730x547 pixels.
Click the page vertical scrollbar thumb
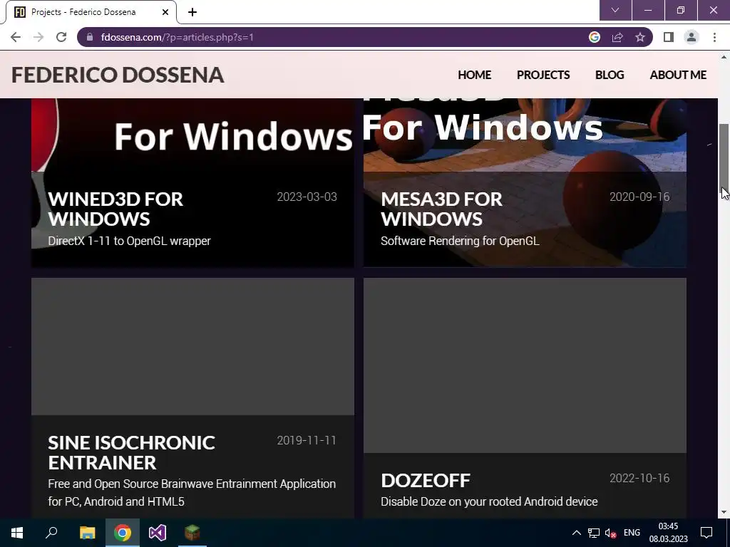click(724, 157)
